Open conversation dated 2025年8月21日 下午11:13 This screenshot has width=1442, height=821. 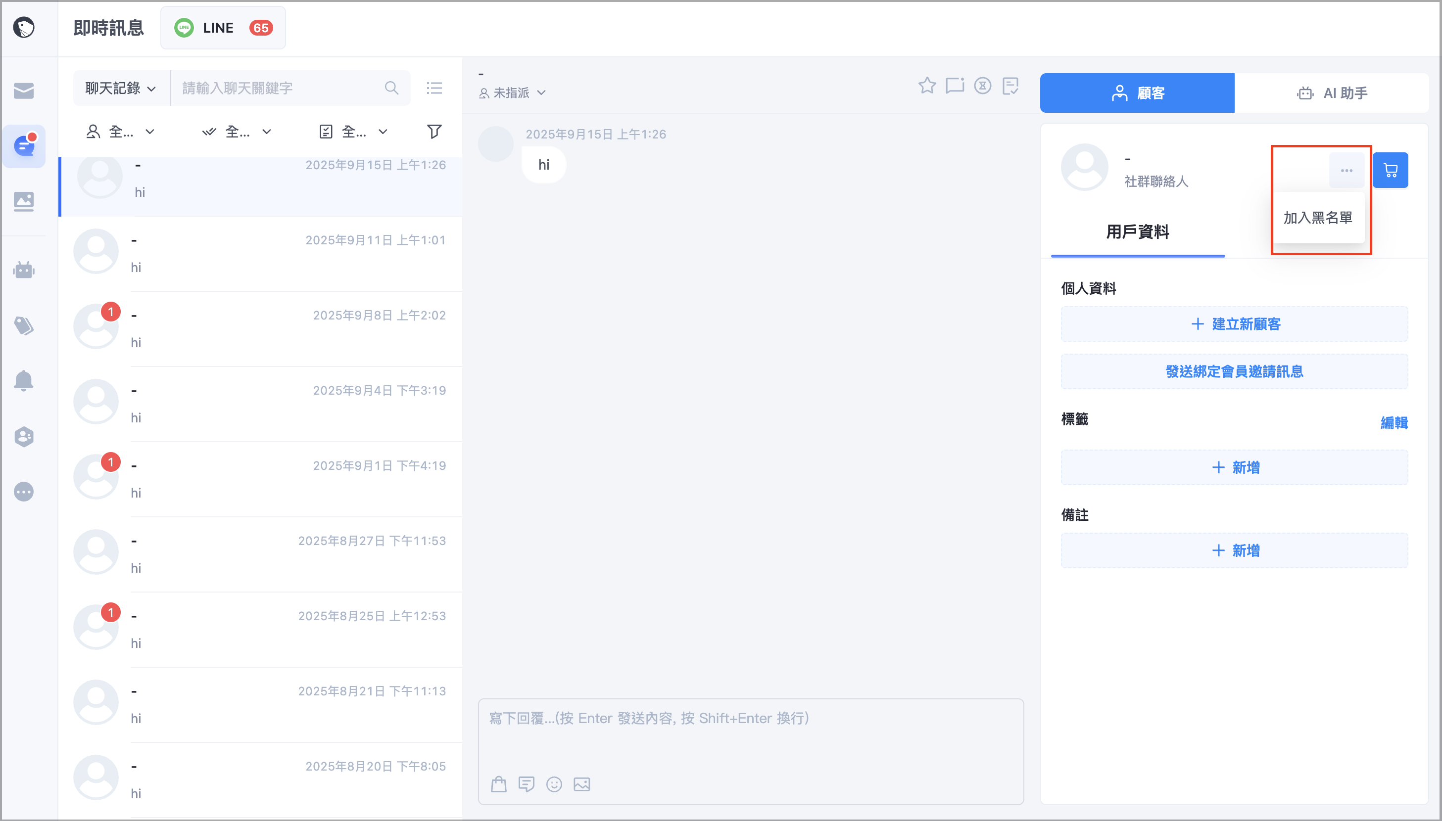pos(261,705)
